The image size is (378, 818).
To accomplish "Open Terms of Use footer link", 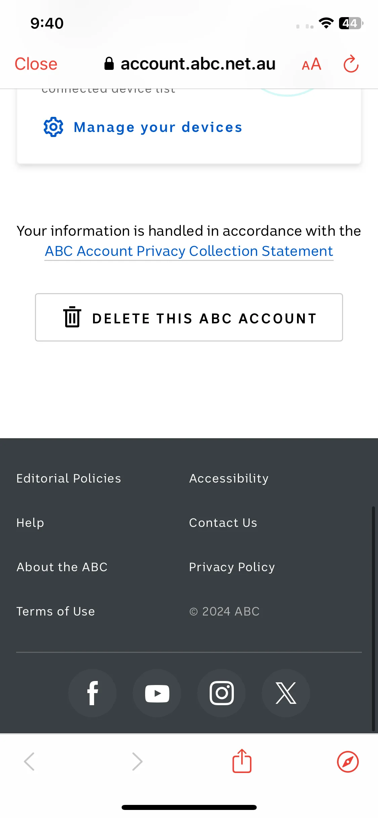I will tap(56, 611).
